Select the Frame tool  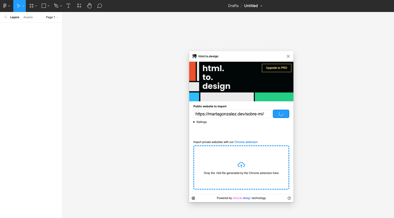pyautogui.click(x=31, y=6)
